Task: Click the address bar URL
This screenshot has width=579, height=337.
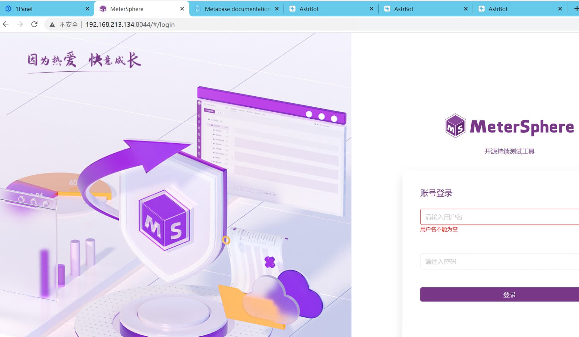Action: point(130,25)
